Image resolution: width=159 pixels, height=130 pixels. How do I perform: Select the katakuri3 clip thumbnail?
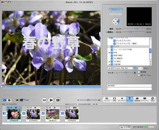click(x=53, y=114)
